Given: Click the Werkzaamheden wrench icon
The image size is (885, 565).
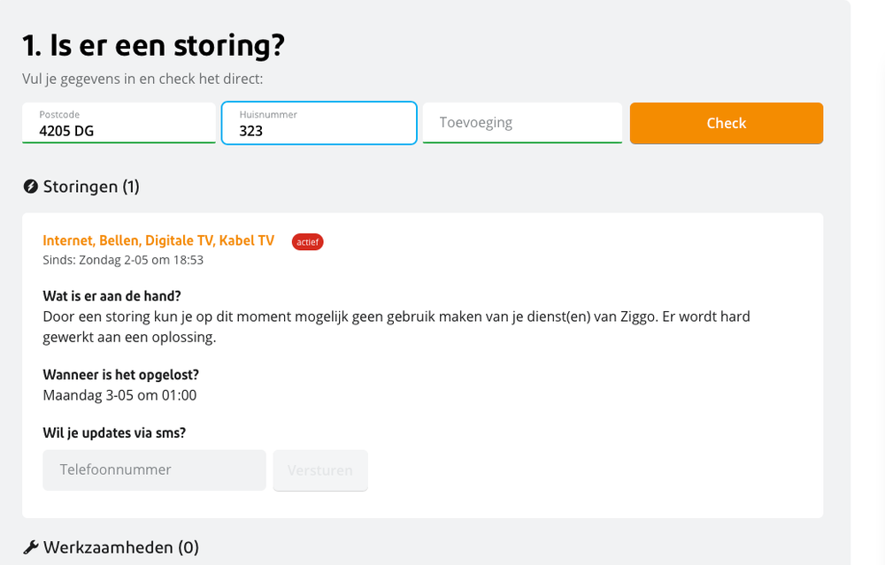Looking at the screenshot, I should point(29,546).
